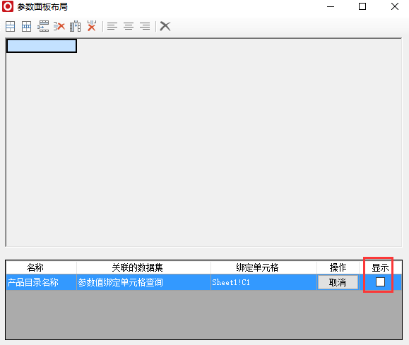Click the 参数值绑定单元格查询 dataset cell

point(143,282)
